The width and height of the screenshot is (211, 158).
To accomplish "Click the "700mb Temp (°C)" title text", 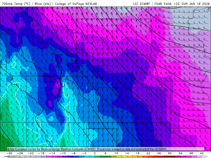I will click(x=16, y=4).
